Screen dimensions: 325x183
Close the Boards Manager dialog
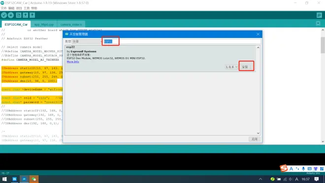[x=258, y=34]
